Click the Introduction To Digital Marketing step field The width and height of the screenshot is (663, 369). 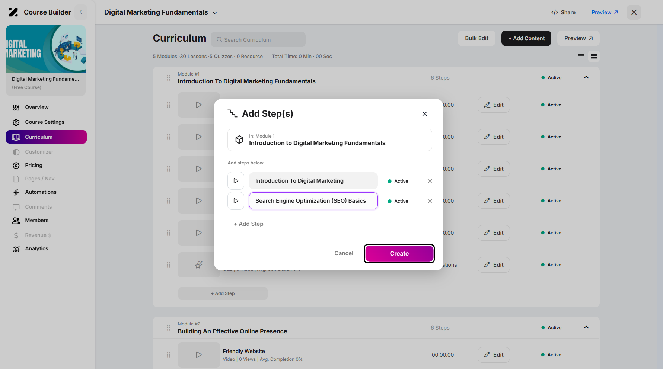313,181
